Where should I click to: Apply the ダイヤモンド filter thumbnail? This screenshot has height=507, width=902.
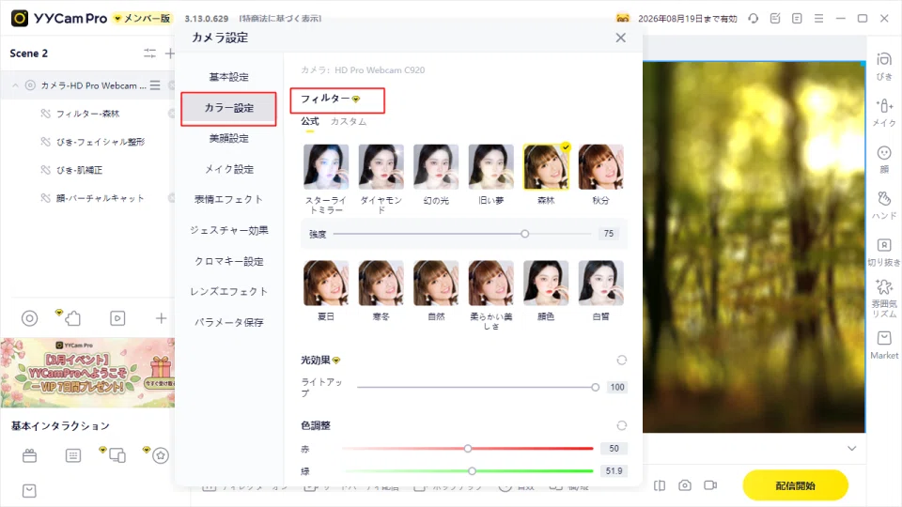click(x=381, y=167)
